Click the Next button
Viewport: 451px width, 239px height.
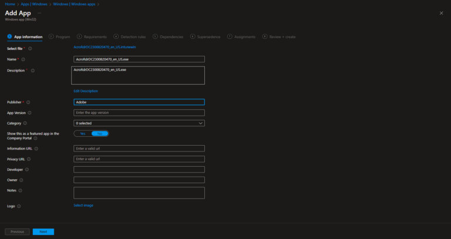pyautogui.click(x=43, y=232)
